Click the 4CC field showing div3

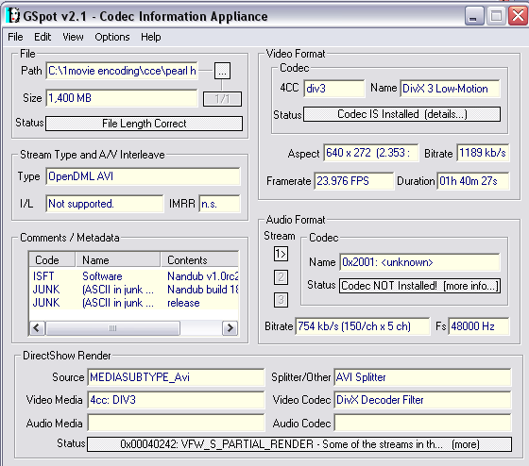[334, 89]
